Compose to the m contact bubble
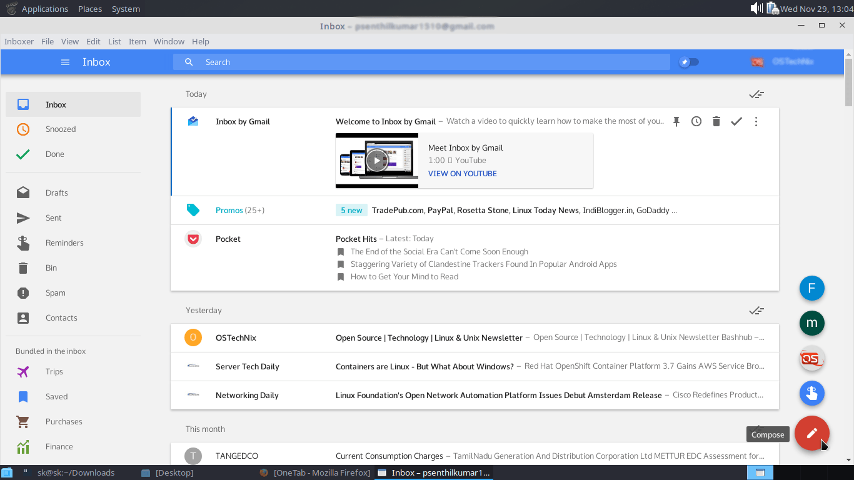The image size is (854, 480). (x=812, y=323)
